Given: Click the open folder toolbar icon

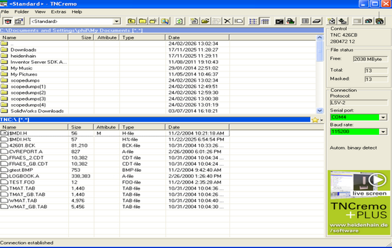Looking at the screenshot, I should (x=205, y=21).
